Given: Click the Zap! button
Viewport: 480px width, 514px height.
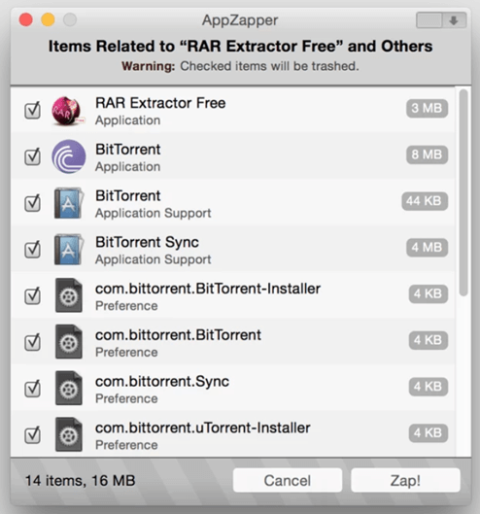Looking at the screenshot, I should (405, 481).
